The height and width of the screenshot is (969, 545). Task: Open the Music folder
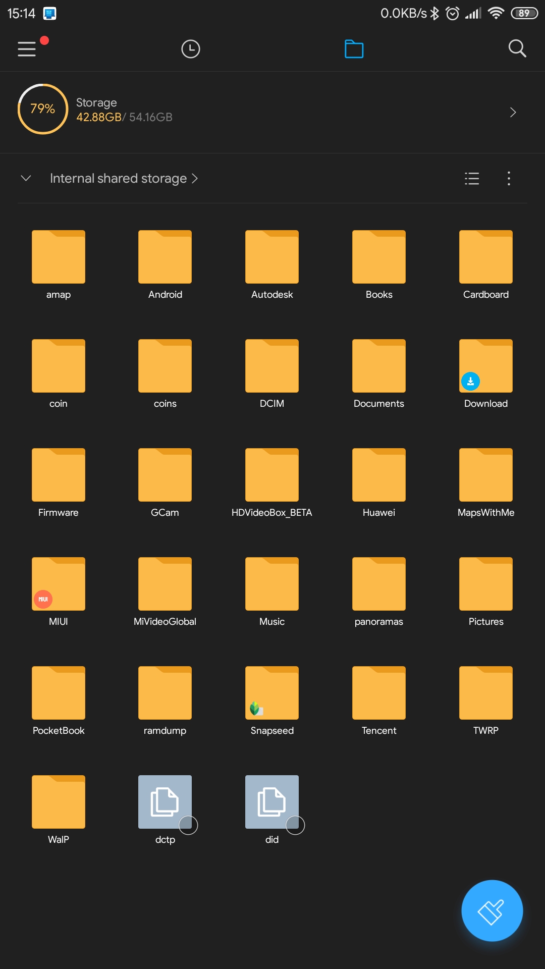click(x=272, y=592)
